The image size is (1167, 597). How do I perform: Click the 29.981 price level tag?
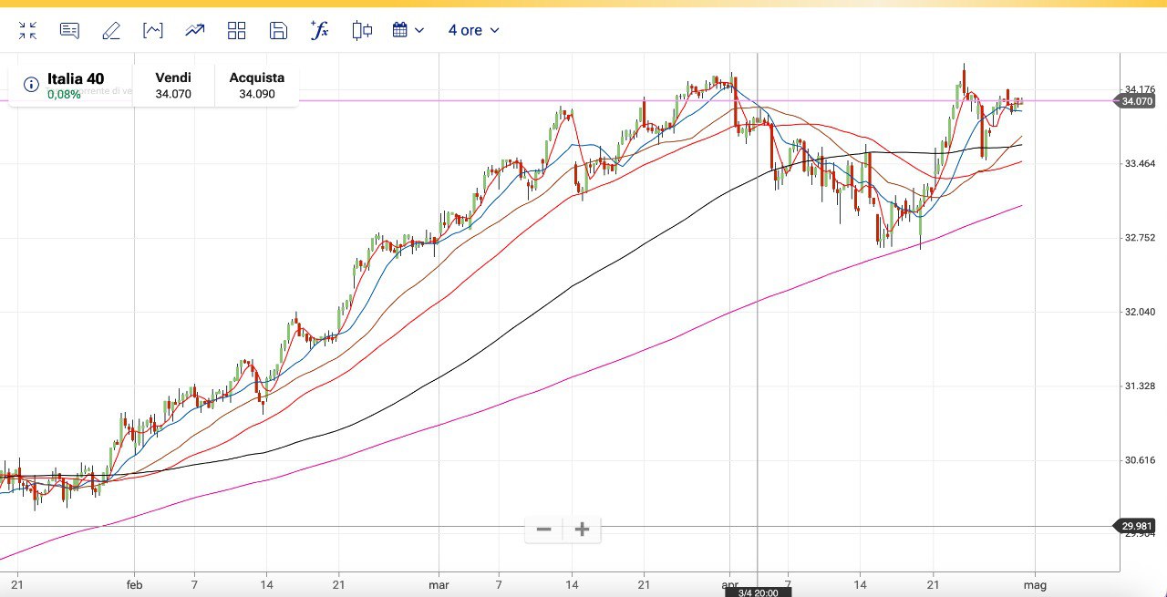tap(1137, 526)
